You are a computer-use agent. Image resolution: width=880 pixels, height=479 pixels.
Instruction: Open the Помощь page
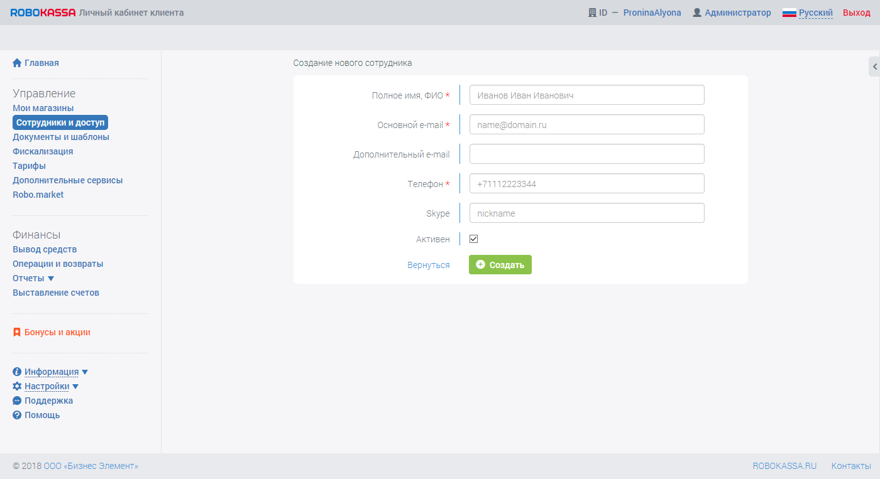point(42,415)
